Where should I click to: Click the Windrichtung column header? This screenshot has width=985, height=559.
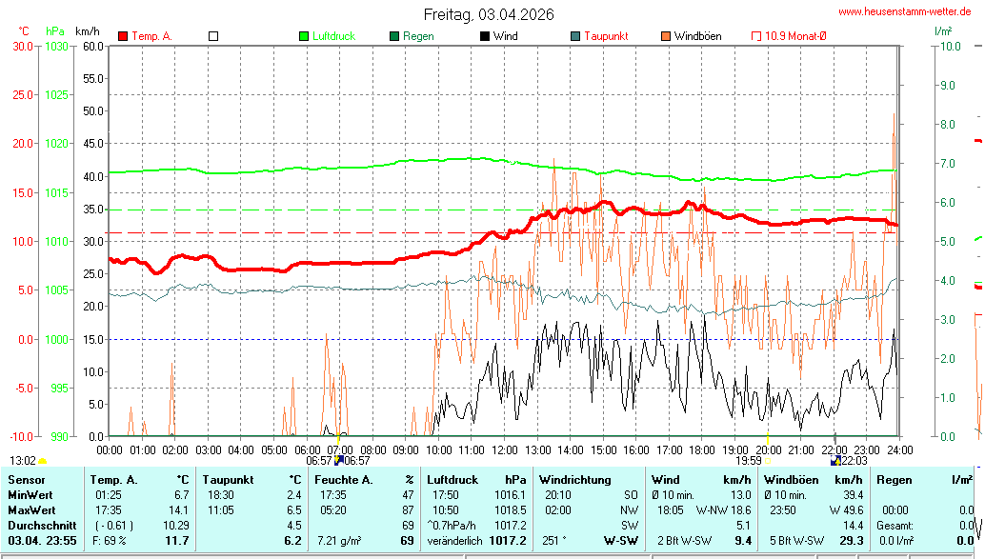tap(574, 480)
